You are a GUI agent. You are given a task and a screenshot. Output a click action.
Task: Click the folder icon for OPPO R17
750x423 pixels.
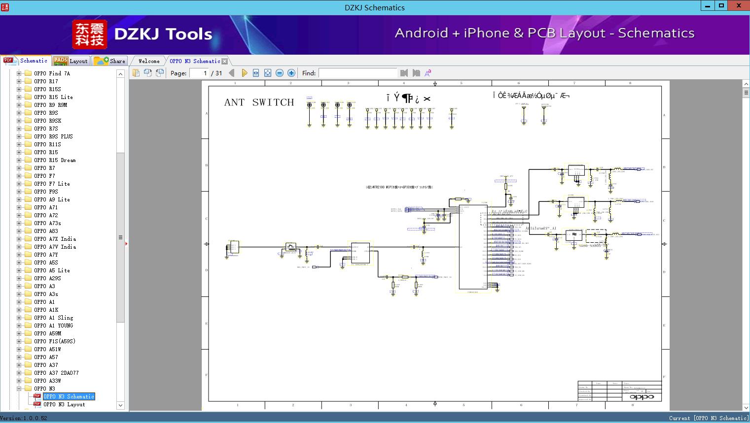pos(28,81)
